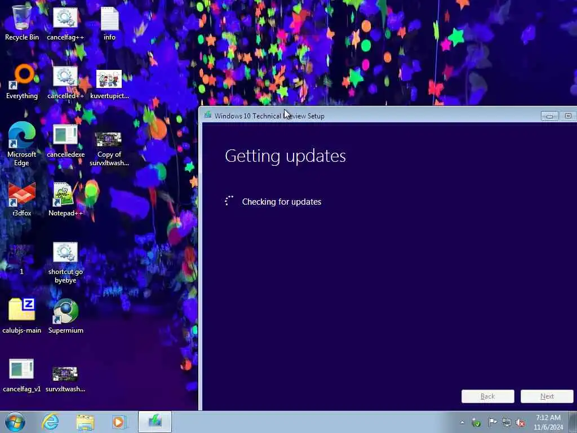
Task: Open the Action Center flag icon
Action: [492, 422]
